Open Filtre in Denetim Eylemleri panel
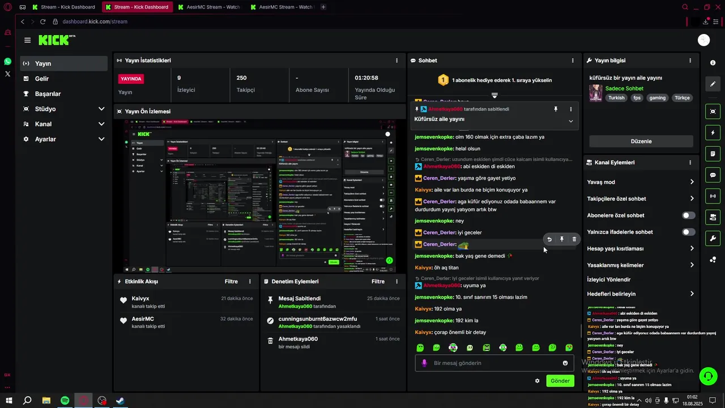The height and width of the screenshot is (408, 725). (378, 281)
